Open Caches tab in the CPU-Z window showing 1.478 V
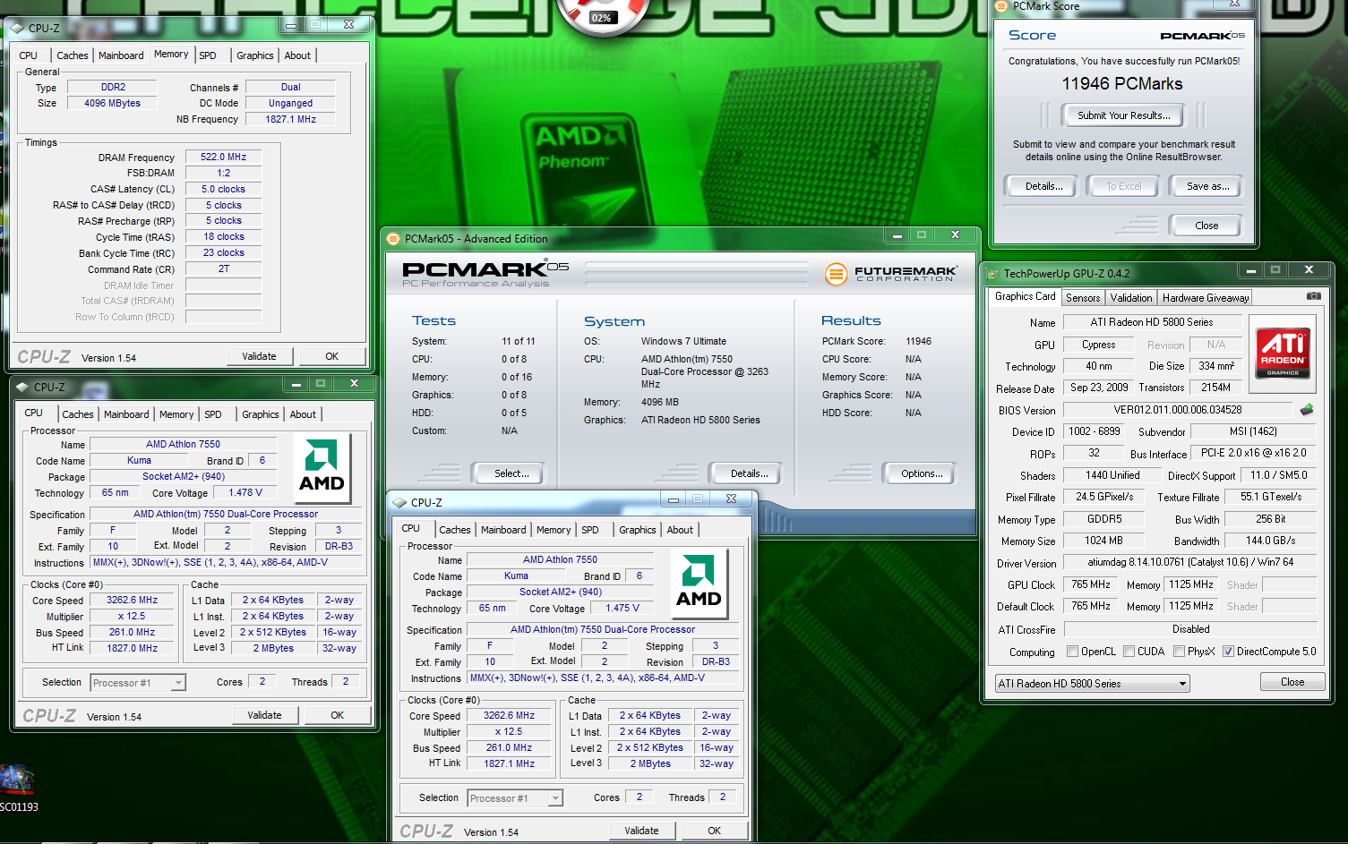 [78, 414]
